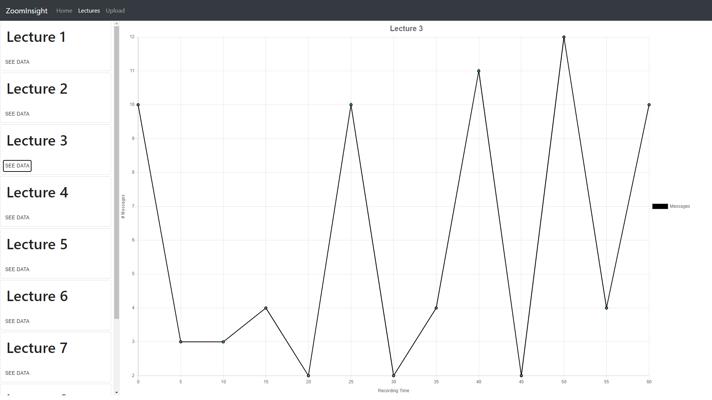Click SEE DATA for Lecture 7

click(x=17, y=373)
